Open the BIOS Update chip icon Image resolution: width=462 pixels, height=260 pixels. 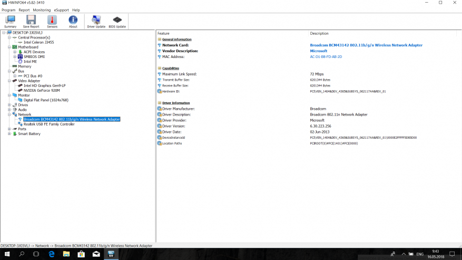[x=117, y=22]
